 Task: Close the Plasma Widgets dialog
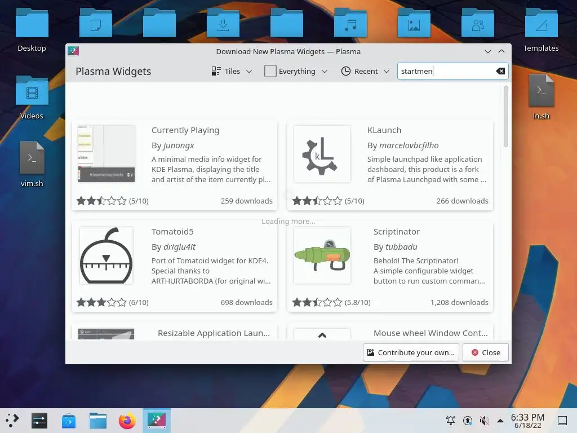pos(486,352)
